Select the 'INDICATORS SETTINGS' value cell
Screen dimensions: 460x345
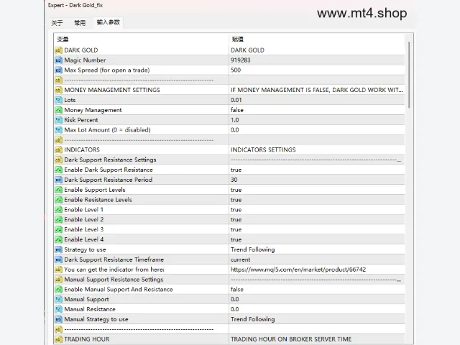coord(316,150)
